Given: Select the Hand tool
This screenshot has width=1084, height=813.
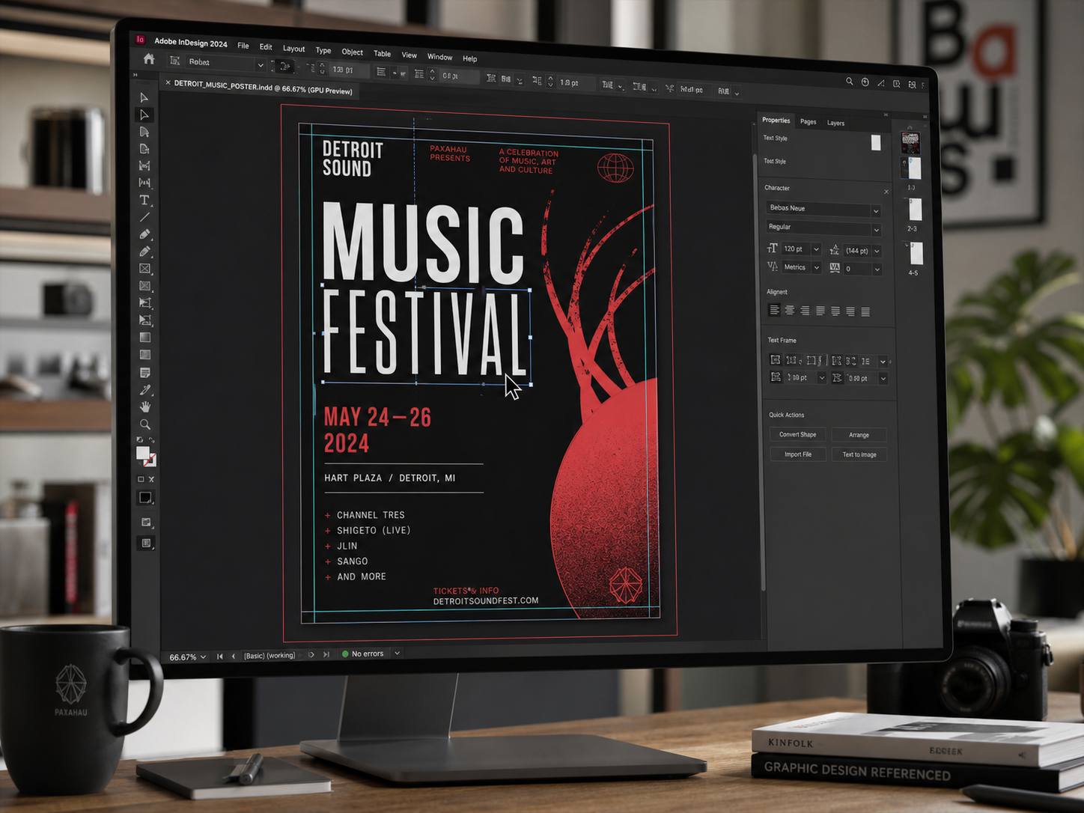Looking at the screenshot, I should pyautogui.click(x=144, y=406).
